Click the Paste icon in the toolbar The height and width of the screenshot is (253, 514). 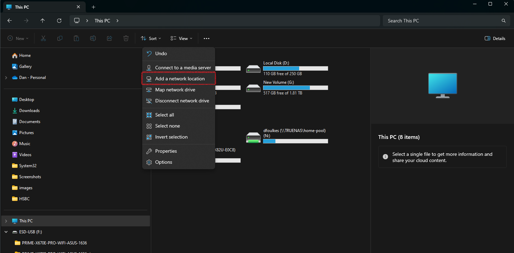(x=76, y=38)
